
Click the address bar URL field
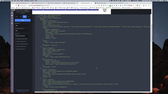pyautogui.click(x=63, y=5)
